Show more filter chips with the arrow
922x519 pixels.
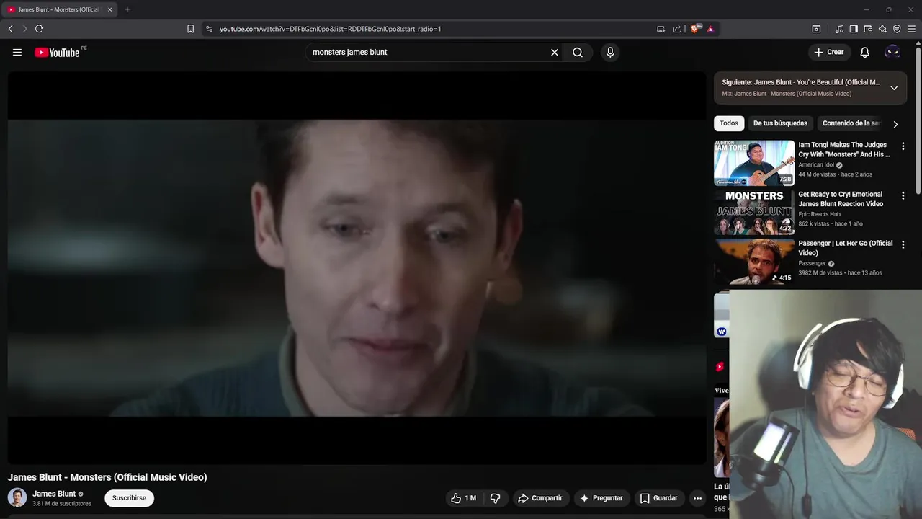tap(895, 124)
